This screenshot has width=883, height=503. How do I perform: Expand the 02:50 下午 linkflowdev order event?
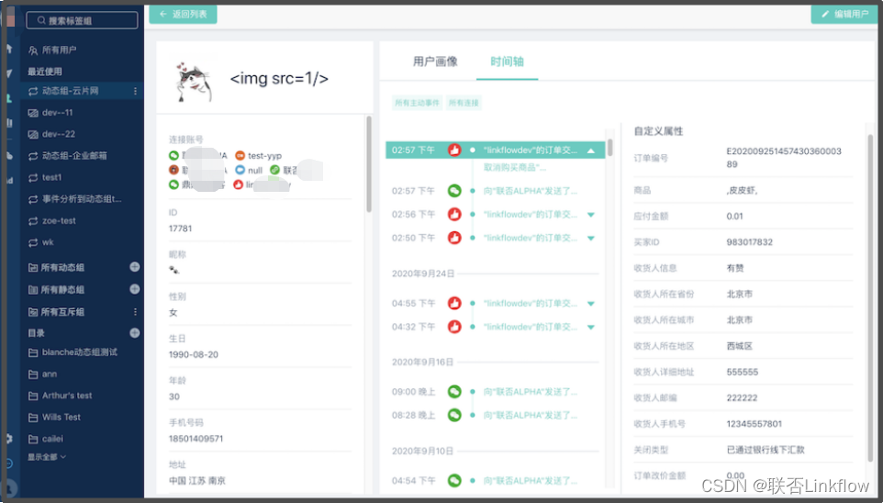[591, 238]
